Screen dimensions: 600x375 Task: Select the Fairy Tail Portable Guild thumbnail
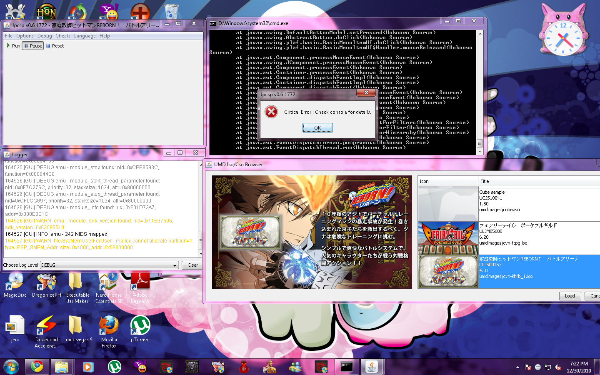pyautogui.click(x=448, y=238)
